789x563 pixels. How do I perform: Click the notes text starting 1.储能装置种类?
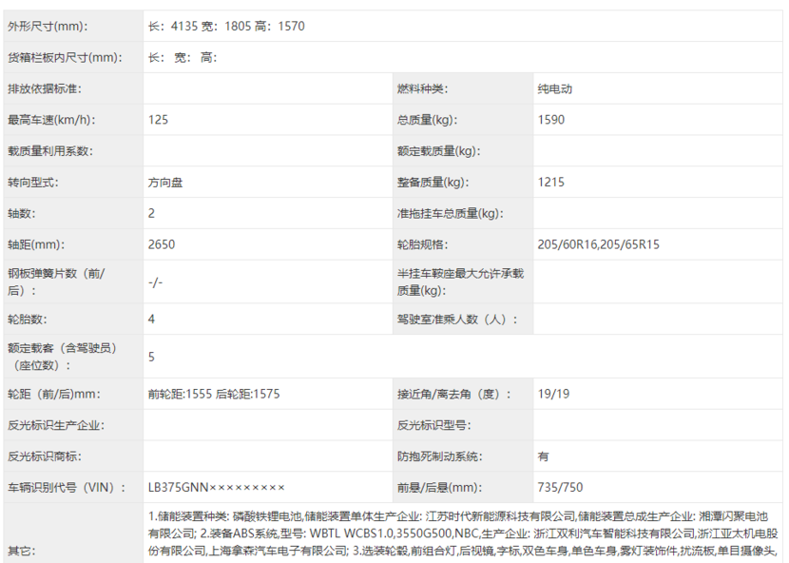pyautogui.click(x=463, y=534)
